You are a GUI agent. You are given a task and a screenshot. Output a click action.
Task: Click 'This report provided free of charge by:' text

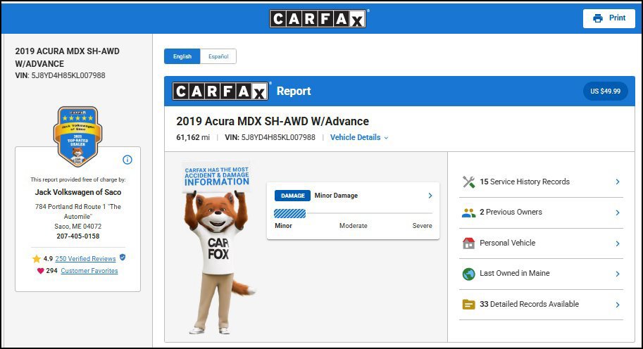click(x=78, y=179)
